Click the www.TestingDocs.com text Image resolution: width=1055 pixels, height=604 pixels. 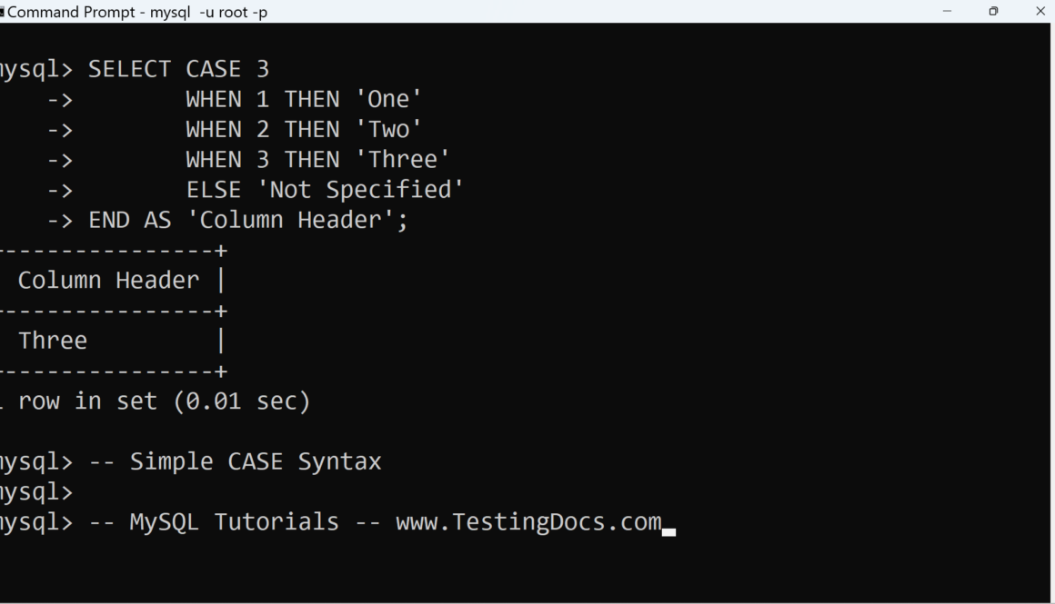[528, 522]
